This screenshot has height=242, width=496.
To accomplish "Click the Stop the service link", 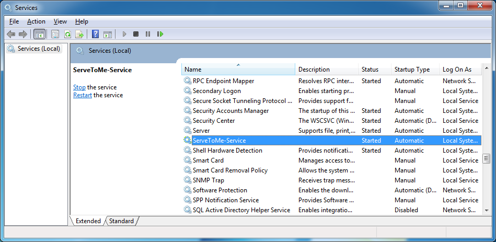I will (x=79, y=87).
